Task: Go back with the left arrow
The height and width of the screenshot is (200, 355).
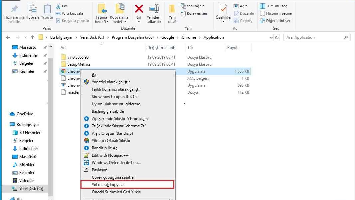Action: 8,37
